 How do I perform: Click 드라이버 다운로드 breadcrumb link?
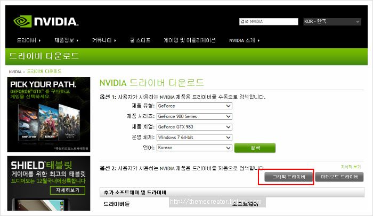click(44, 71)
